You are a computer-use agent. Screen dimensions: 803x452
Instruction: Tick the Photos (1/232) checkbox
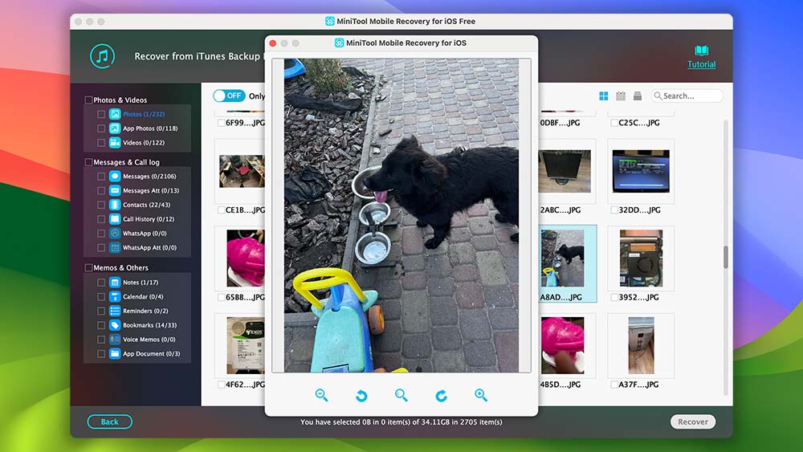(101, 114)
